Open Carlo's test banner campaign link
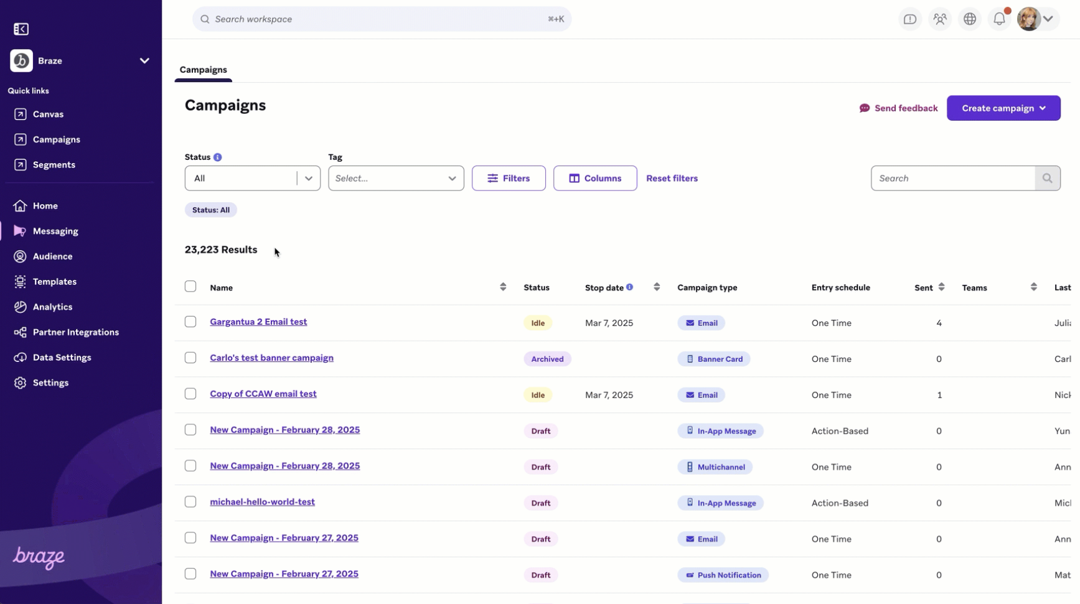This screenshot has width=1080, height=604. click(271, 358)
